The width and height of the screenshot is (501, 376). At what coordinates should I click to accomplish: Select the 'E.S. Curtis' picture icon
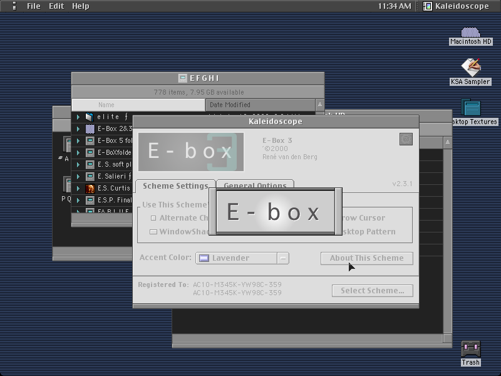click(90, 189)
